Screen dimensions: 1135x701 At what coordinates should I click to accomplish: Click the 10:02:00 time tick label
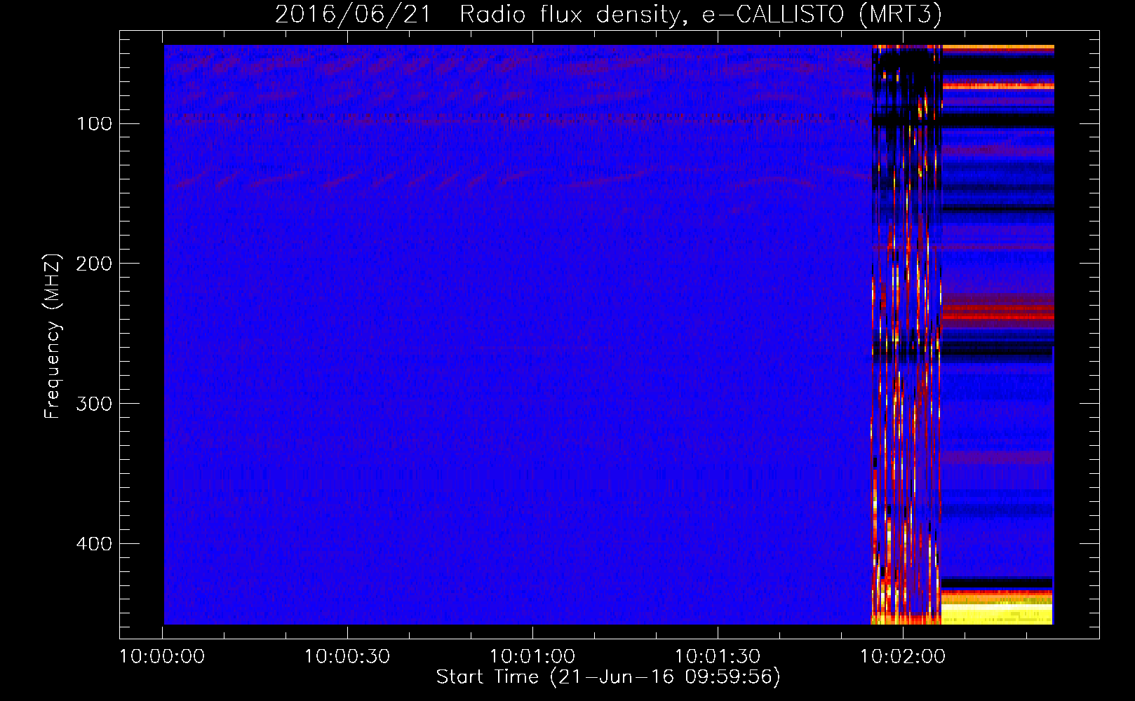(x=903, y=657)
